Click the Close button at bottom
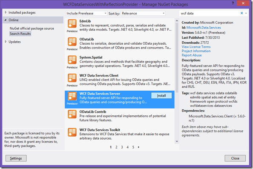 tap(235, 158)
